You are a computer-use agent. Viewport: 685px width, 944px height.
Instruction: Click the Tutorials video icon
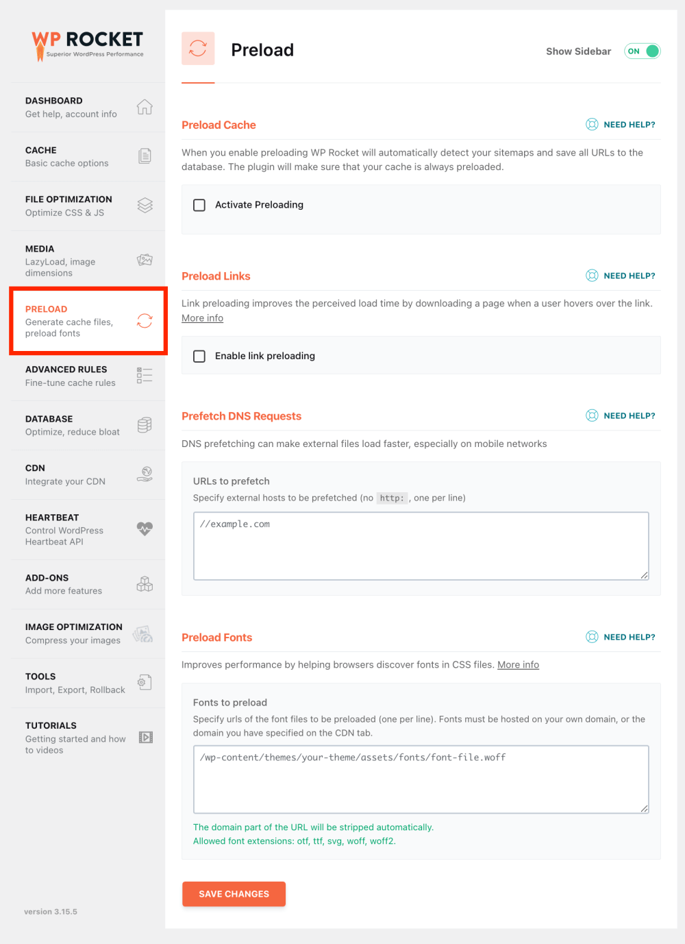[145, 738]
